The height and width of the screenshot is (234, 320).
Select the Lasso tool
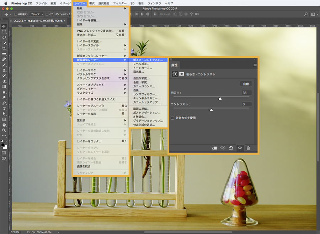click(4, 37)
